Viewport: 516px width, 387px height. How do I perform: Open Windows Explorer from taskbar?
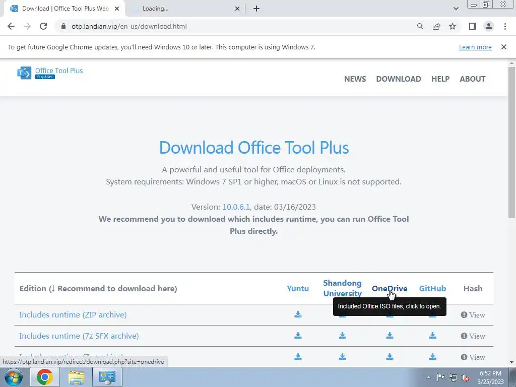coord(76,377)
